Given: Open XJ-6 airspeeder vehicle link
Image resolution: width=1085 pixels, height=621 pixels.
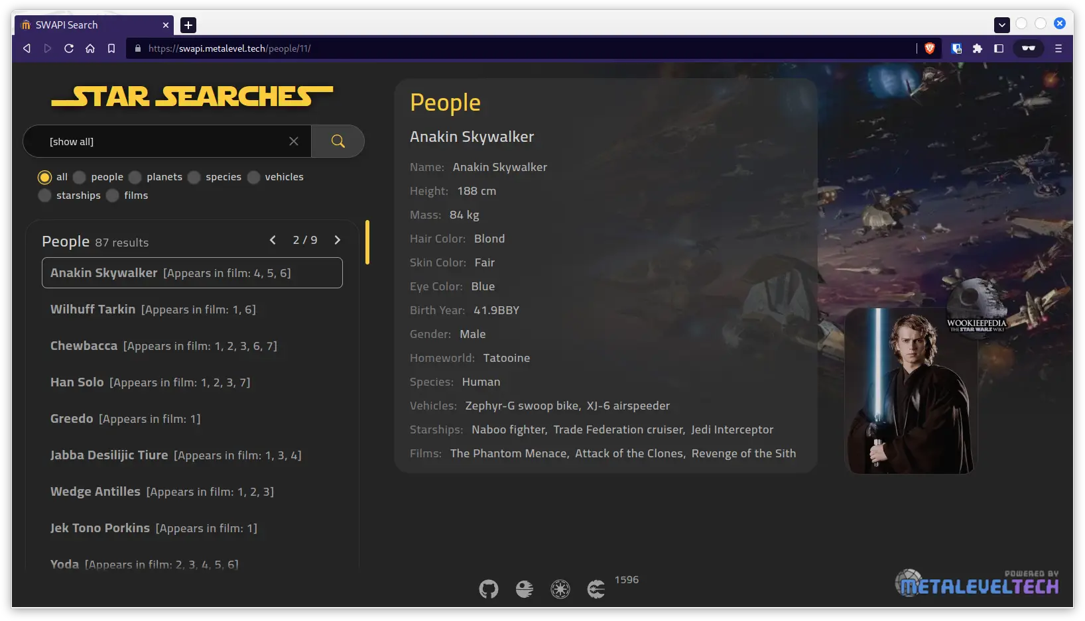Looking at the screenshot, I should (628, 406).
